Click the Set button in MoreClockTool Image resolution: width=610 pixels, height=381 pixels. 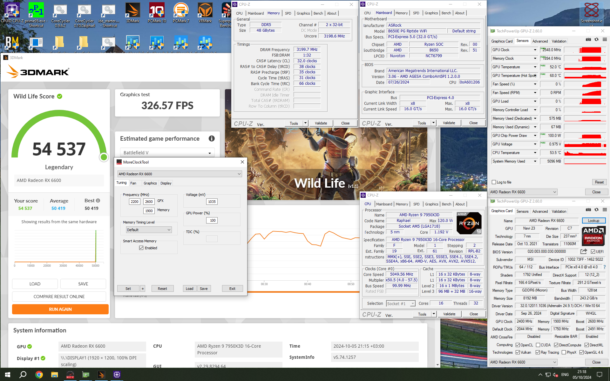128,289
